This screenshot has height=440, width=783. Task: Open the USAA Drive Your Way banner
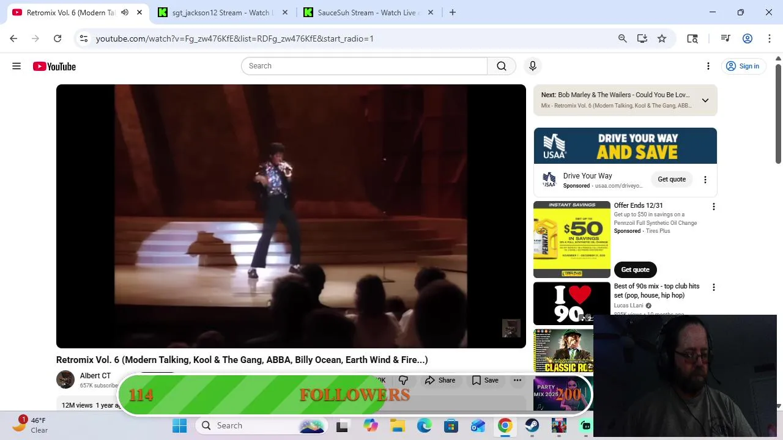[x=625, y=146]
